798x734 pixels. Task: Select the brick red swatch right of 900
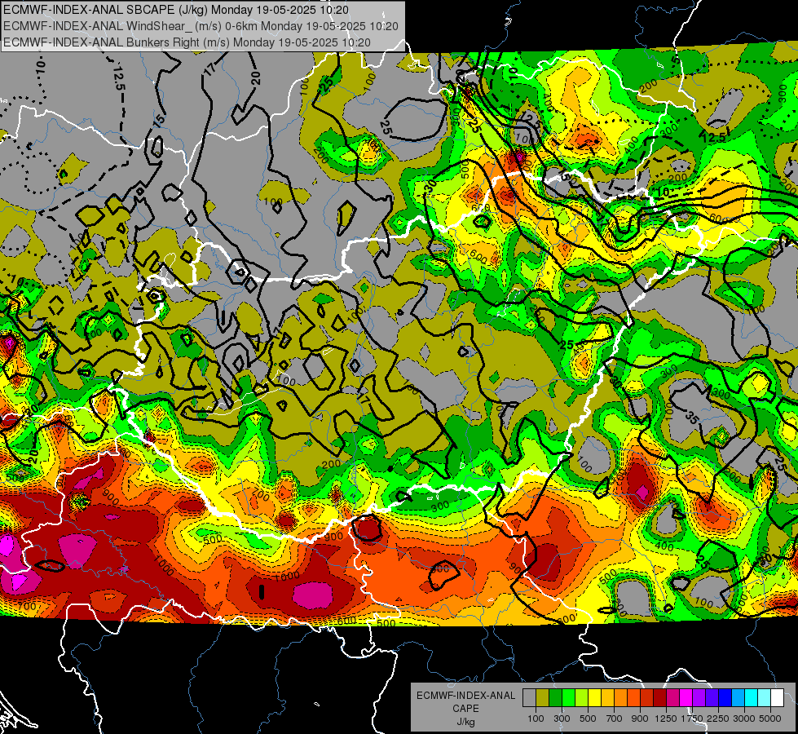click(x=647, y=697)
